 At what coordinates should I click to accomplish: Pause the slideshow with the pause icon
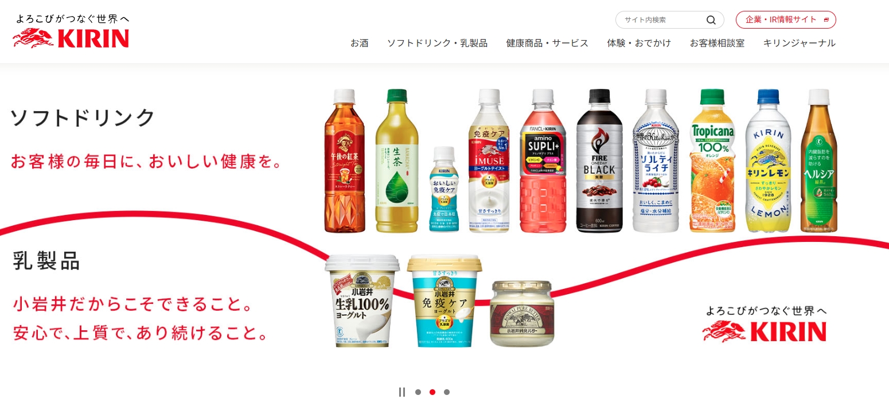click(401, 392)
